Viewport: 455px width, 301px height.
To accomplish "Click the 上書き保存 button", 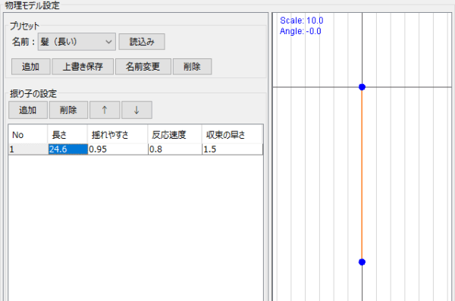I will coord(83,67).
